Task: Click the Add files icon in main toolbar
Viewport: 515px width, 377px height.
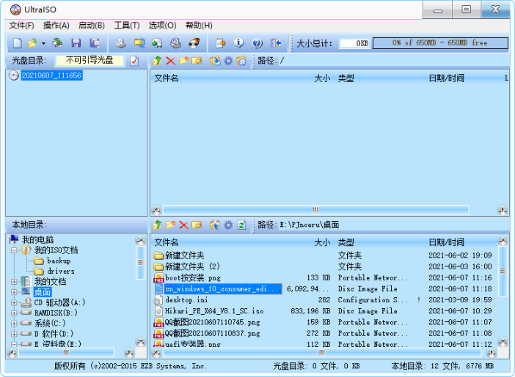Action: click(220, 43)
